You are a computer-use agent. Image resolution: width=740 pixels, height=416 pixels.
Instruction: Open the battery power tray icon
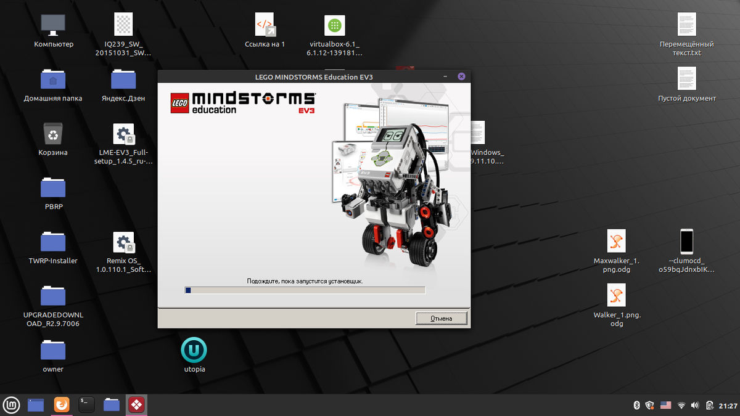tap(710, 405)
